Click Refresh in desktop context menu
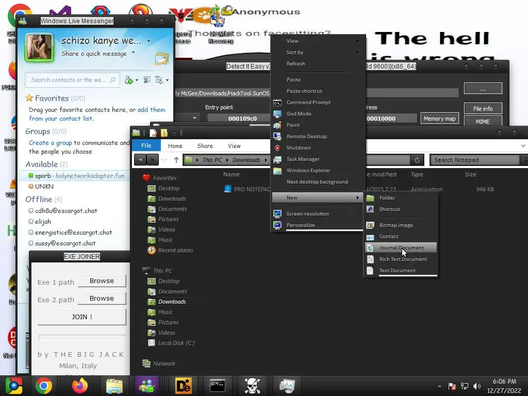 (x=295, y=63)
